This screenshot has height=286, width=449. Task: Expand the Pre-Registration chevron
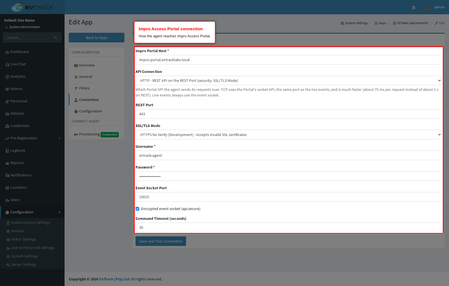(x=59, y=138)
